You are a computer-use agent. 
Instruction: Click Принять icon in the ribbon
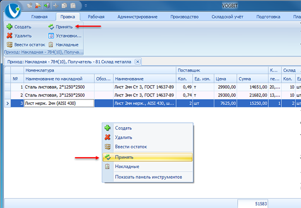(51, 26)
